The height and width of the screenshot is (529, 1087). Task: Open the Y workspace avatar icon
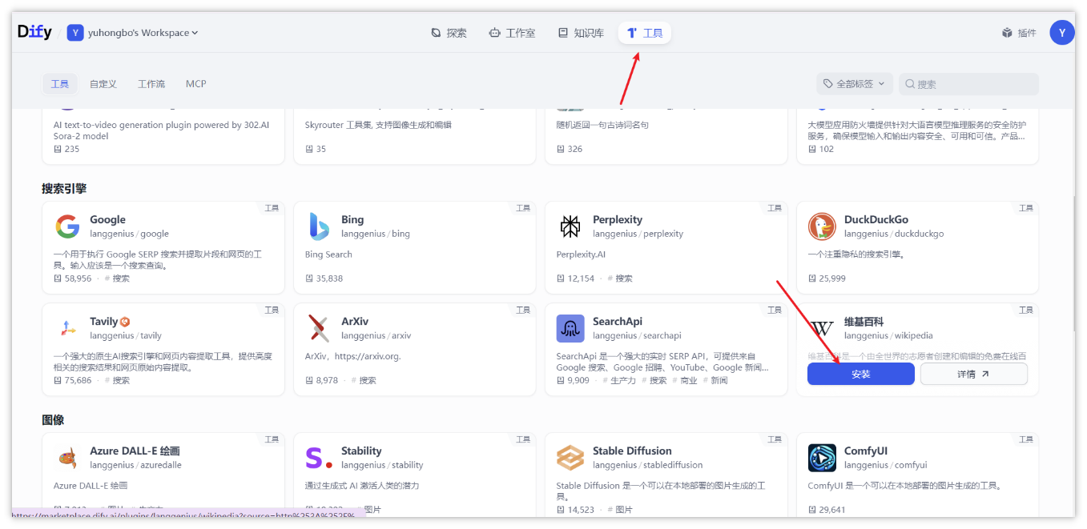tap(75, 33)
